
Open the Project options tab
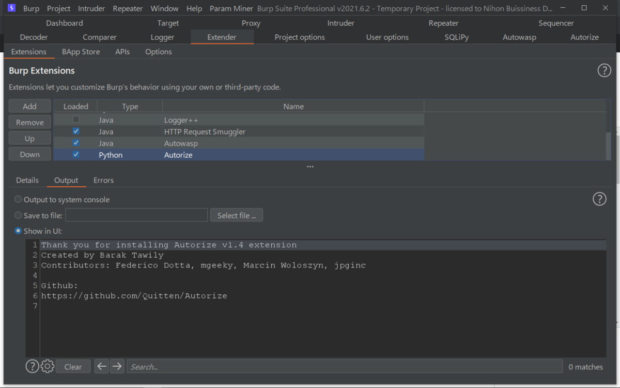(300, 37)
